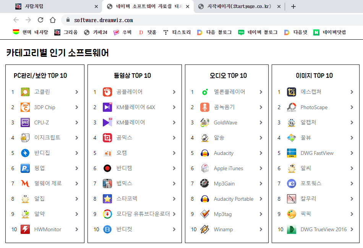This screenshot has height=248, width=363.
Task: Click the arrow next to Audacity Portable
Action: click(x=261, y=199)
